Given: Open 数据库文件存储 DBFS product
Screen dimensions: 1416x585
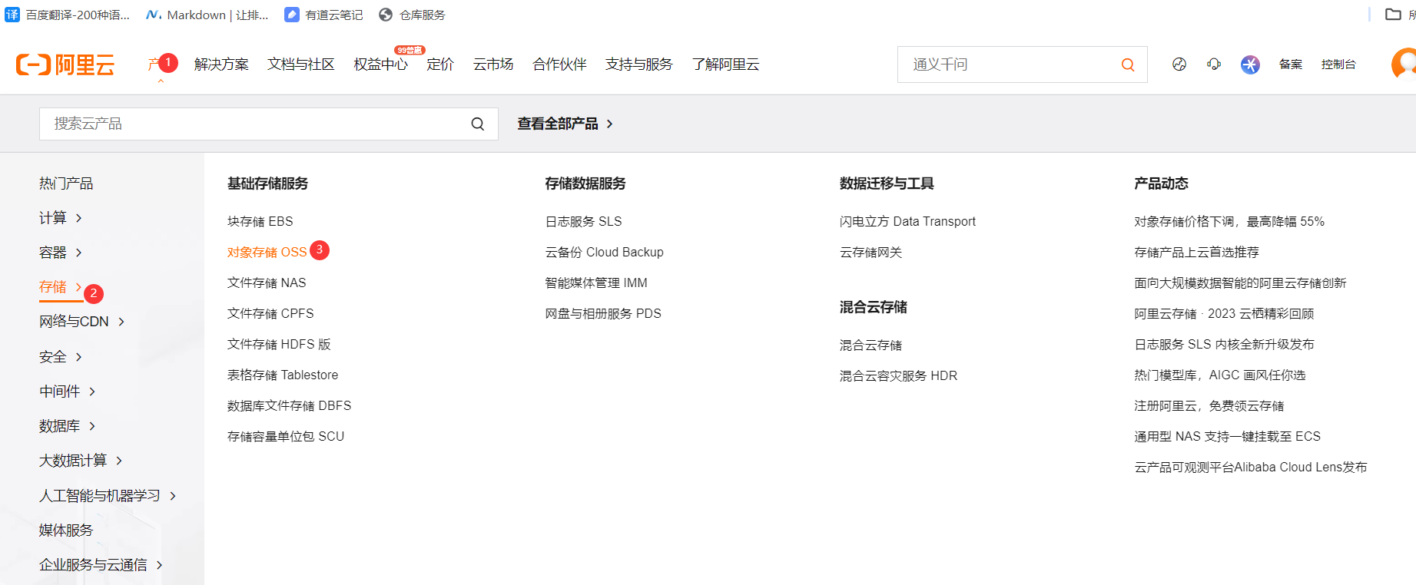Looking at the screenshot, I should 290,405.
